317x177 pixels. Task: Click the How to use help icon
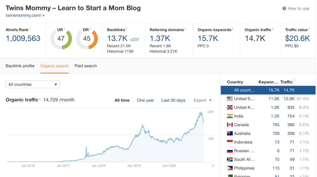284,8
